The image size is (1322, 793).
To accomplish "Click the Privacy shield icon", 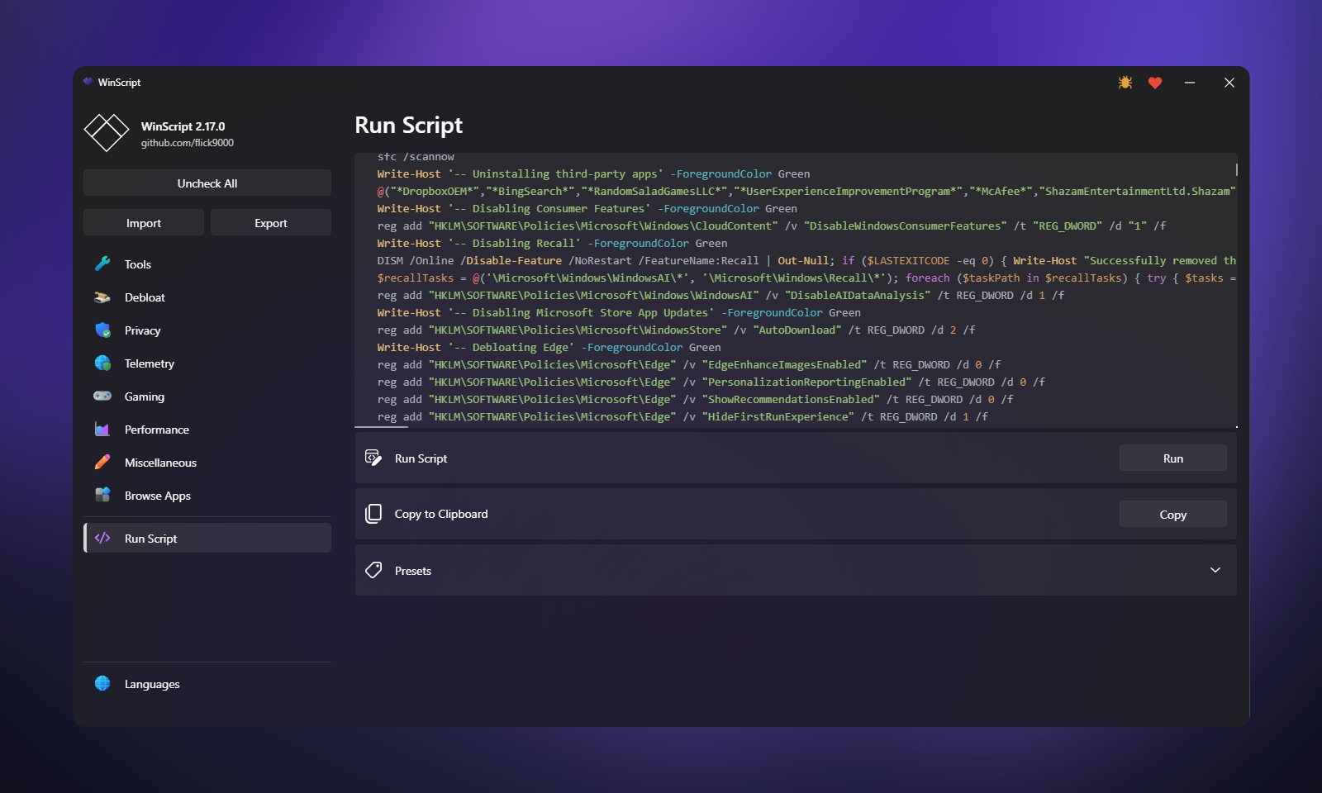I will pos(102,330).
